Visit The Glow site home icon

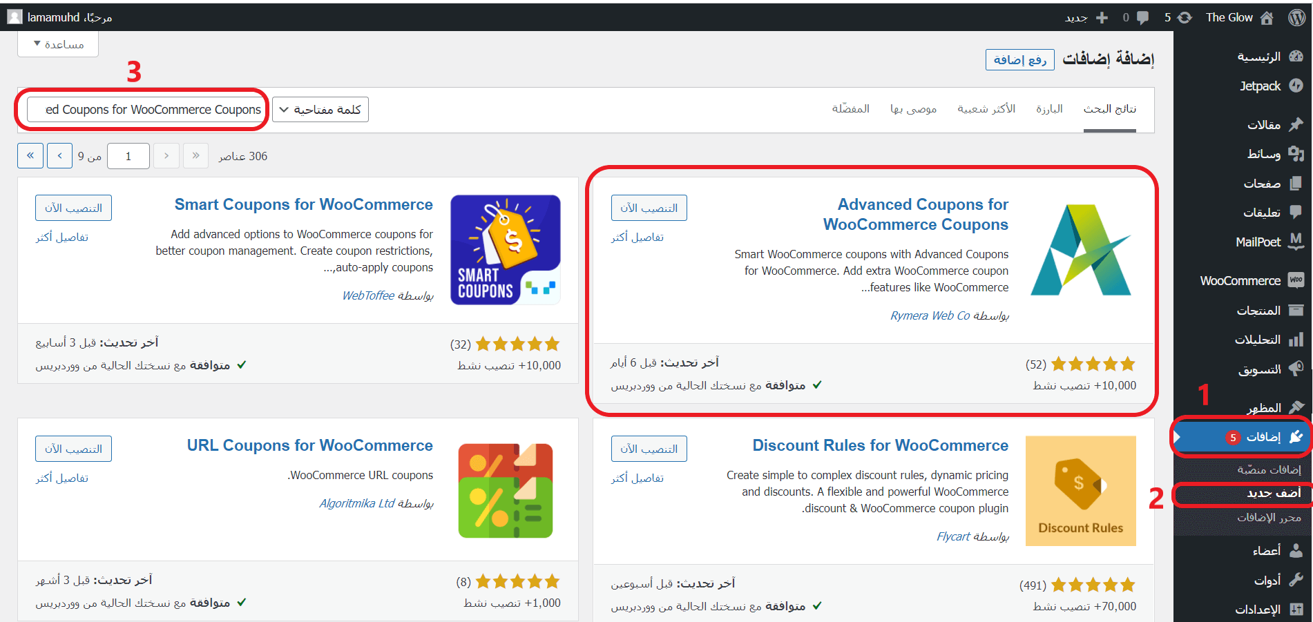point(1267,18)
